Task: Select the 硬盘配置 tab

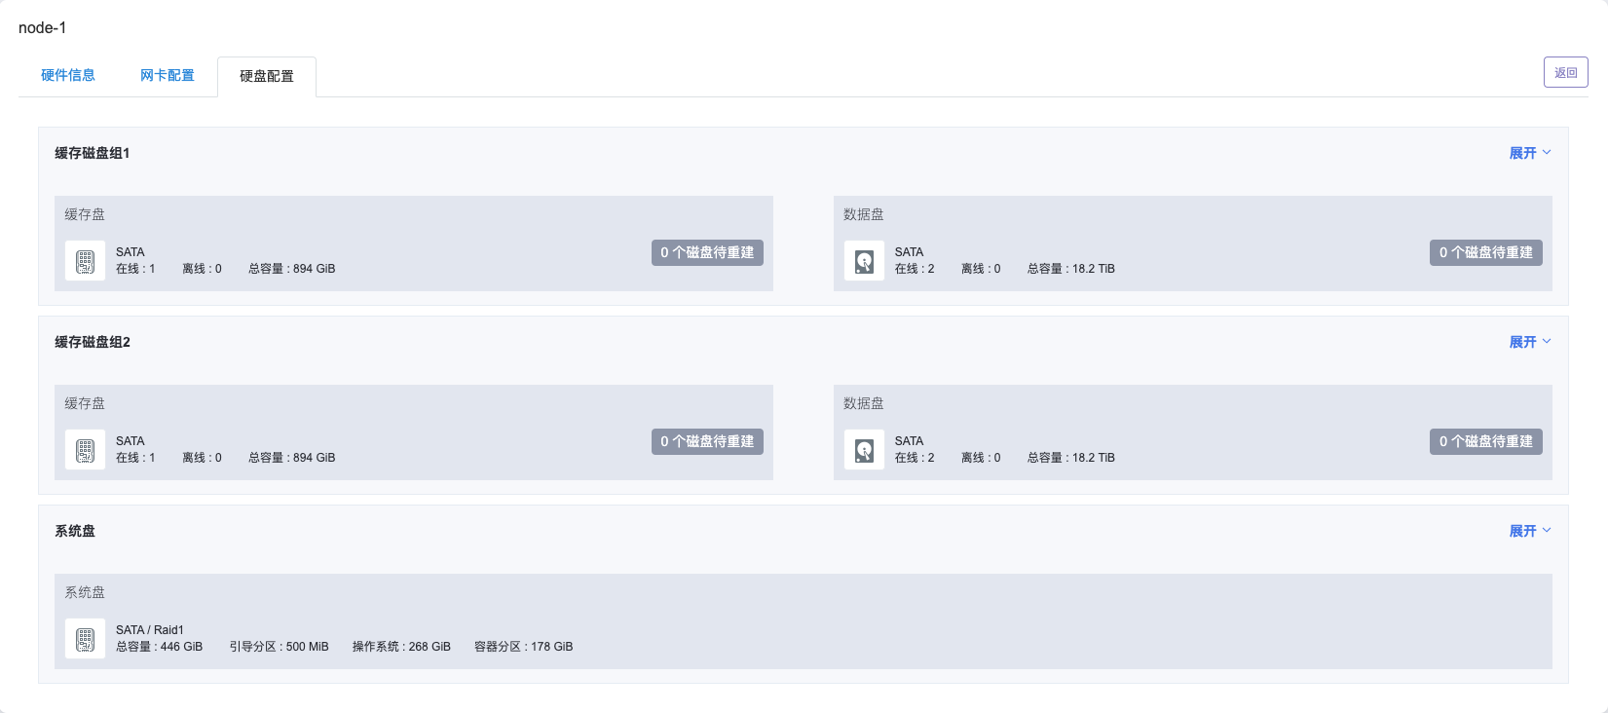Action: (267, 76)
